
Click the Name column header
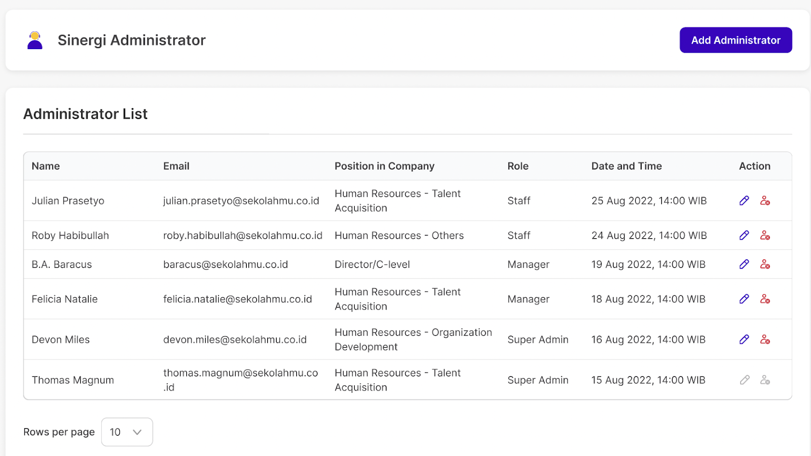point(46,166)
